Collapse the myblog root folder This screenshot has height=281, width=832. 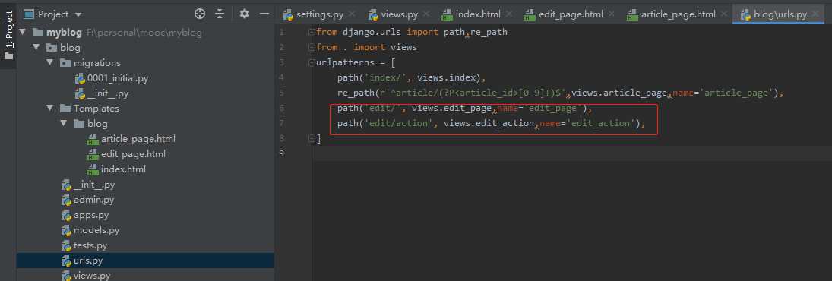22,33
